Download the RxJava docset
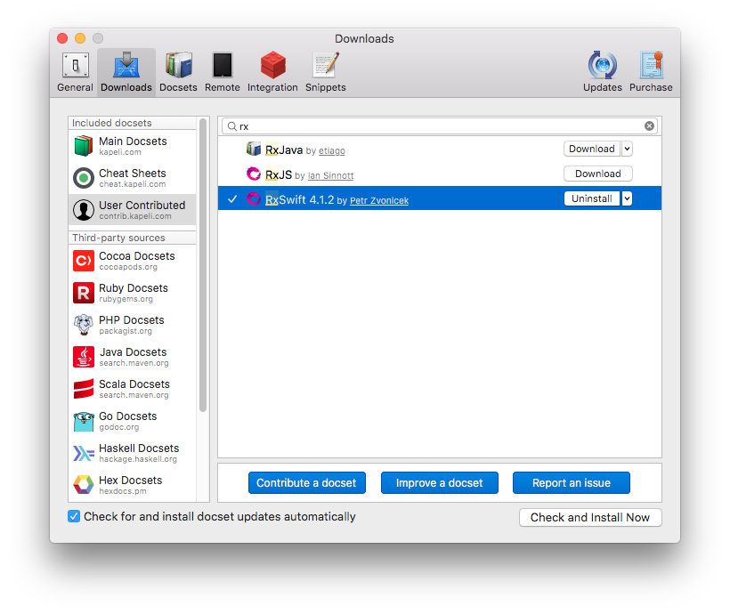Image resolution: width=730 pixels, height=614 pixels. (x=592, y=149)
